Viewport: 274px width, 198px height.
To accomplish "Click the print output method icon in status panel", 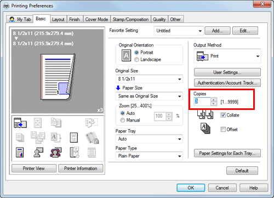I will click(x=20, y=123).
